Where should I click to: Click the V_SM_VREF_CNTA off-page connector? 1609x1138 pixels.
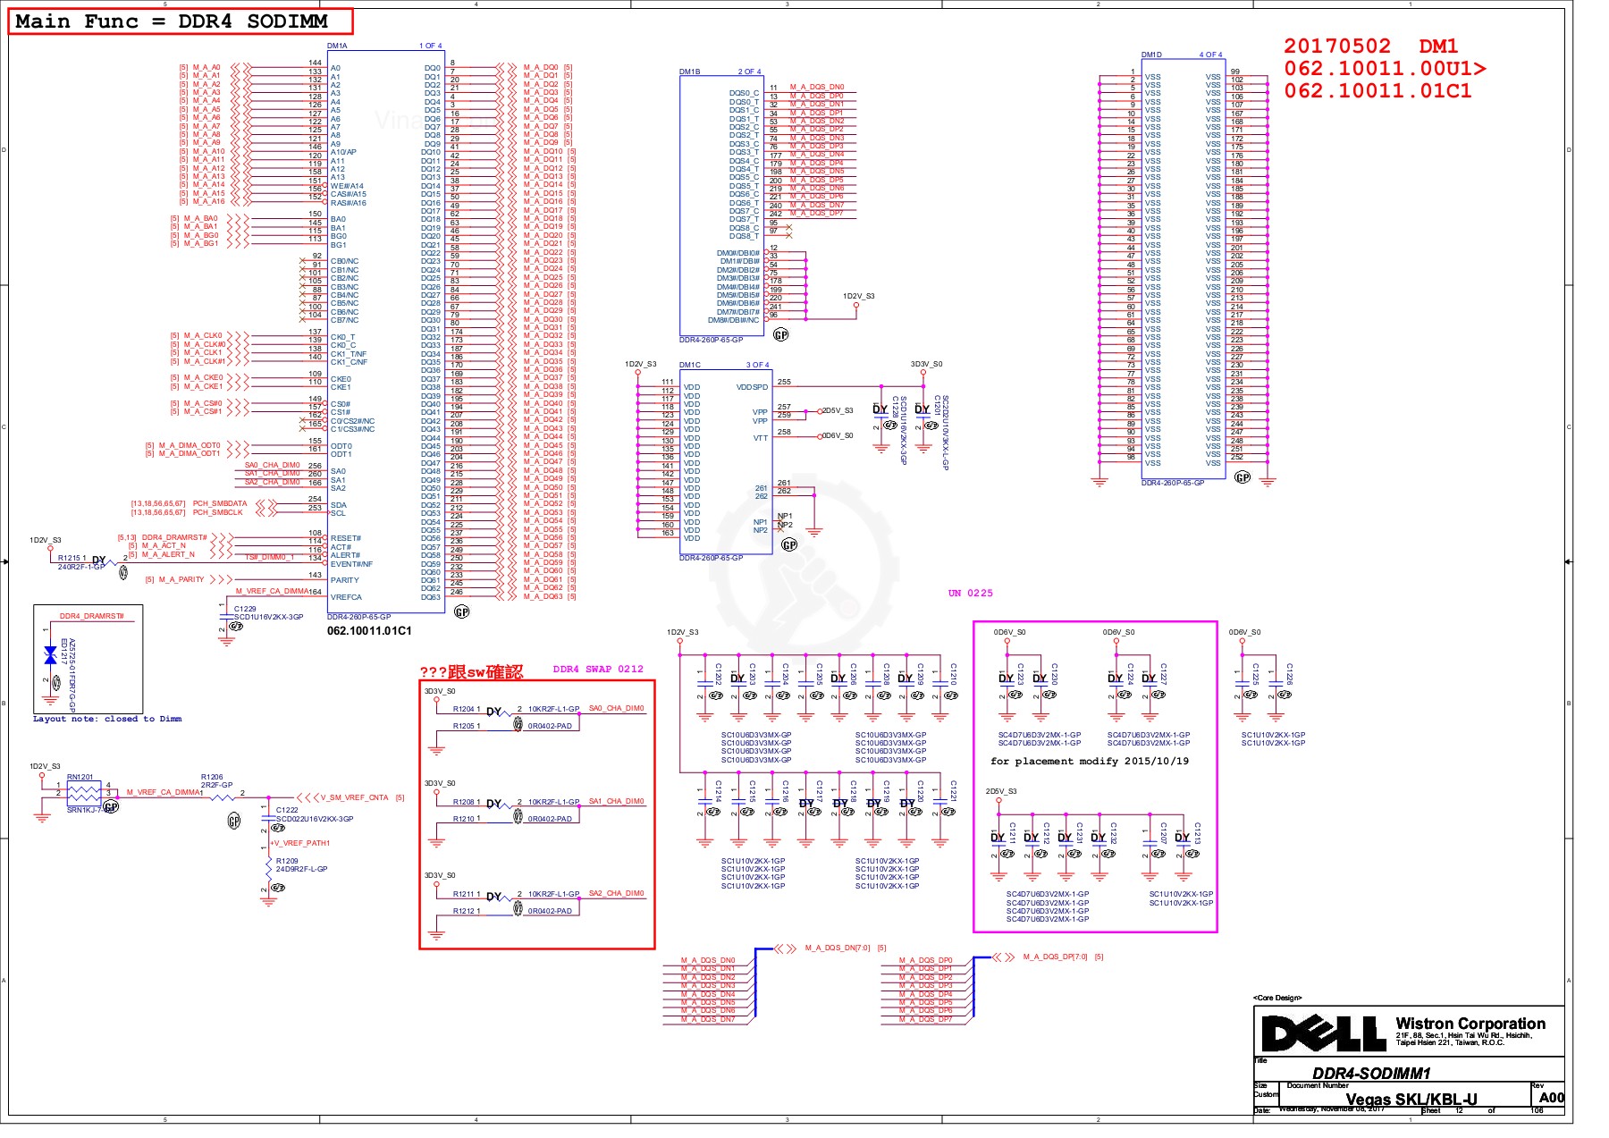(307, 797)
